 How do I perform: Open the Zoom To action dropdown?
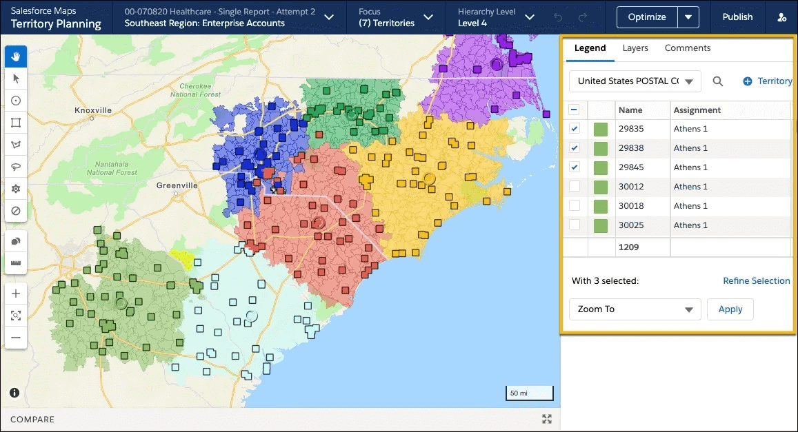pos(635,309)
